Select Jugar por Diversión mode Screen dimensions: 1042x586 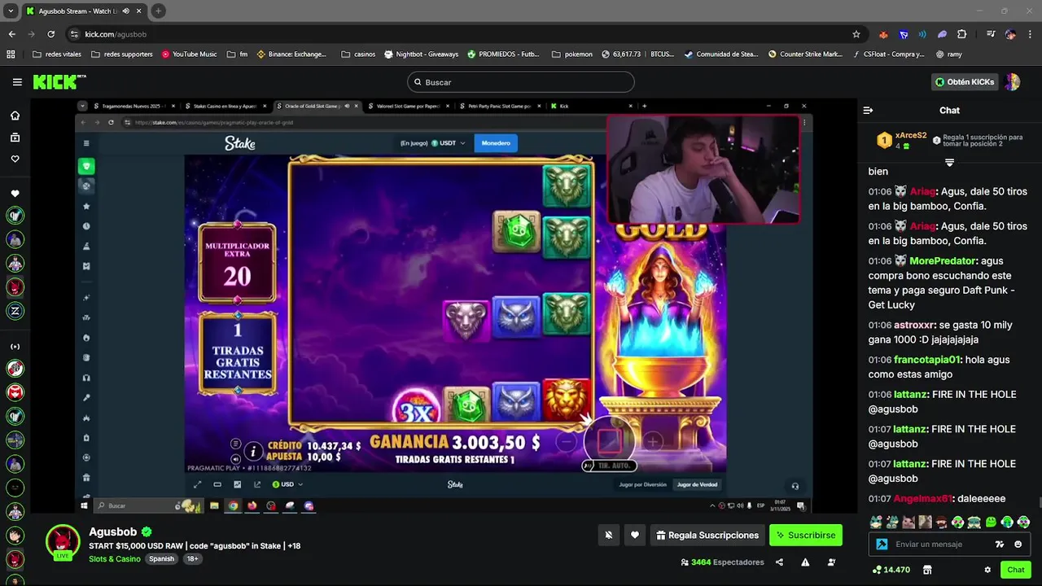point(643,485)
